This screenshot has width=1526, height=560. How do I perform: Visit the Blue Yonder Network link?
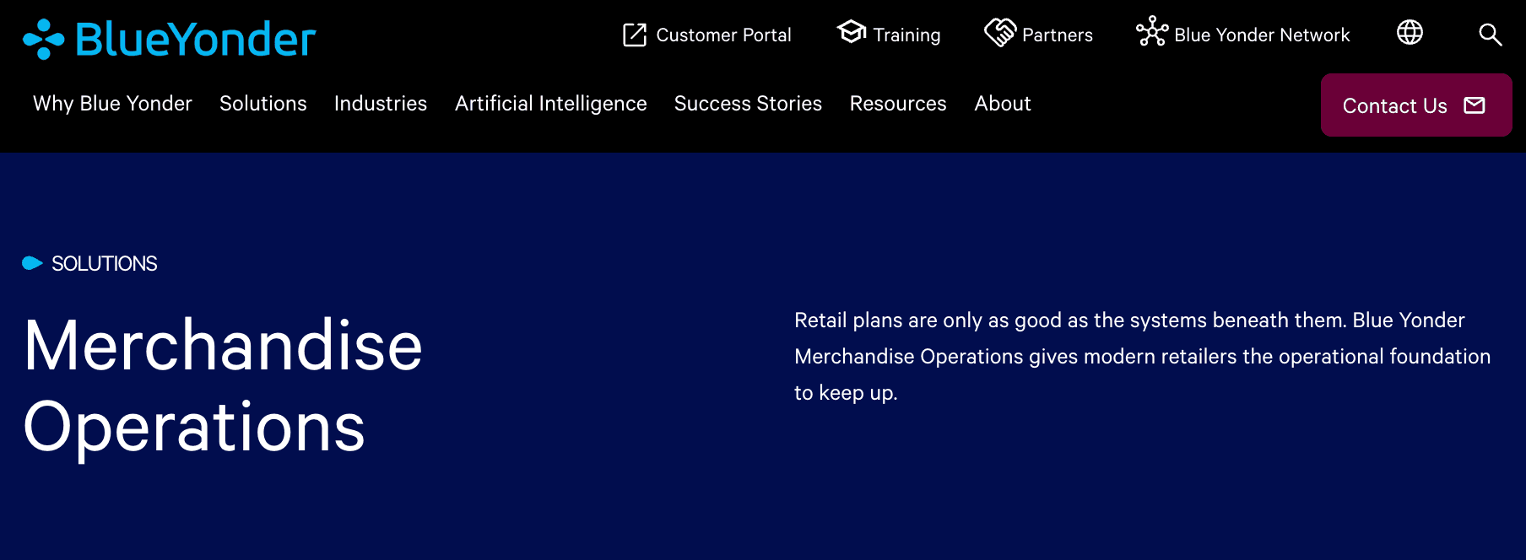(x=1243, y=33)
